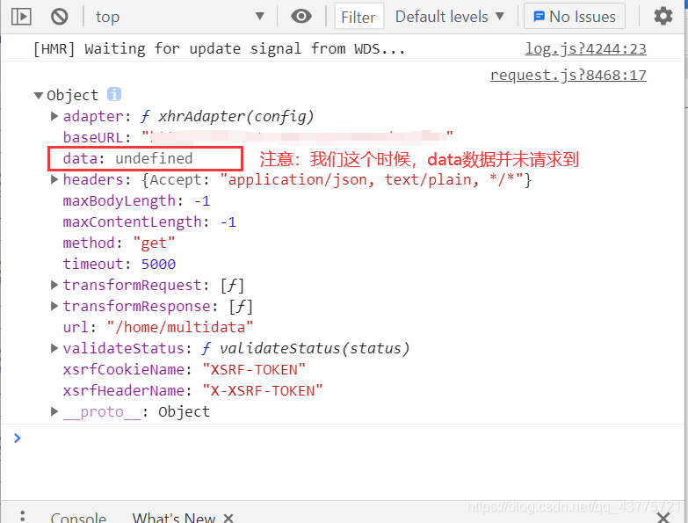Viewport: 688px width, 523px height.
Task: Open the top JavaScript context dropdown
Action: click(180, 17)
